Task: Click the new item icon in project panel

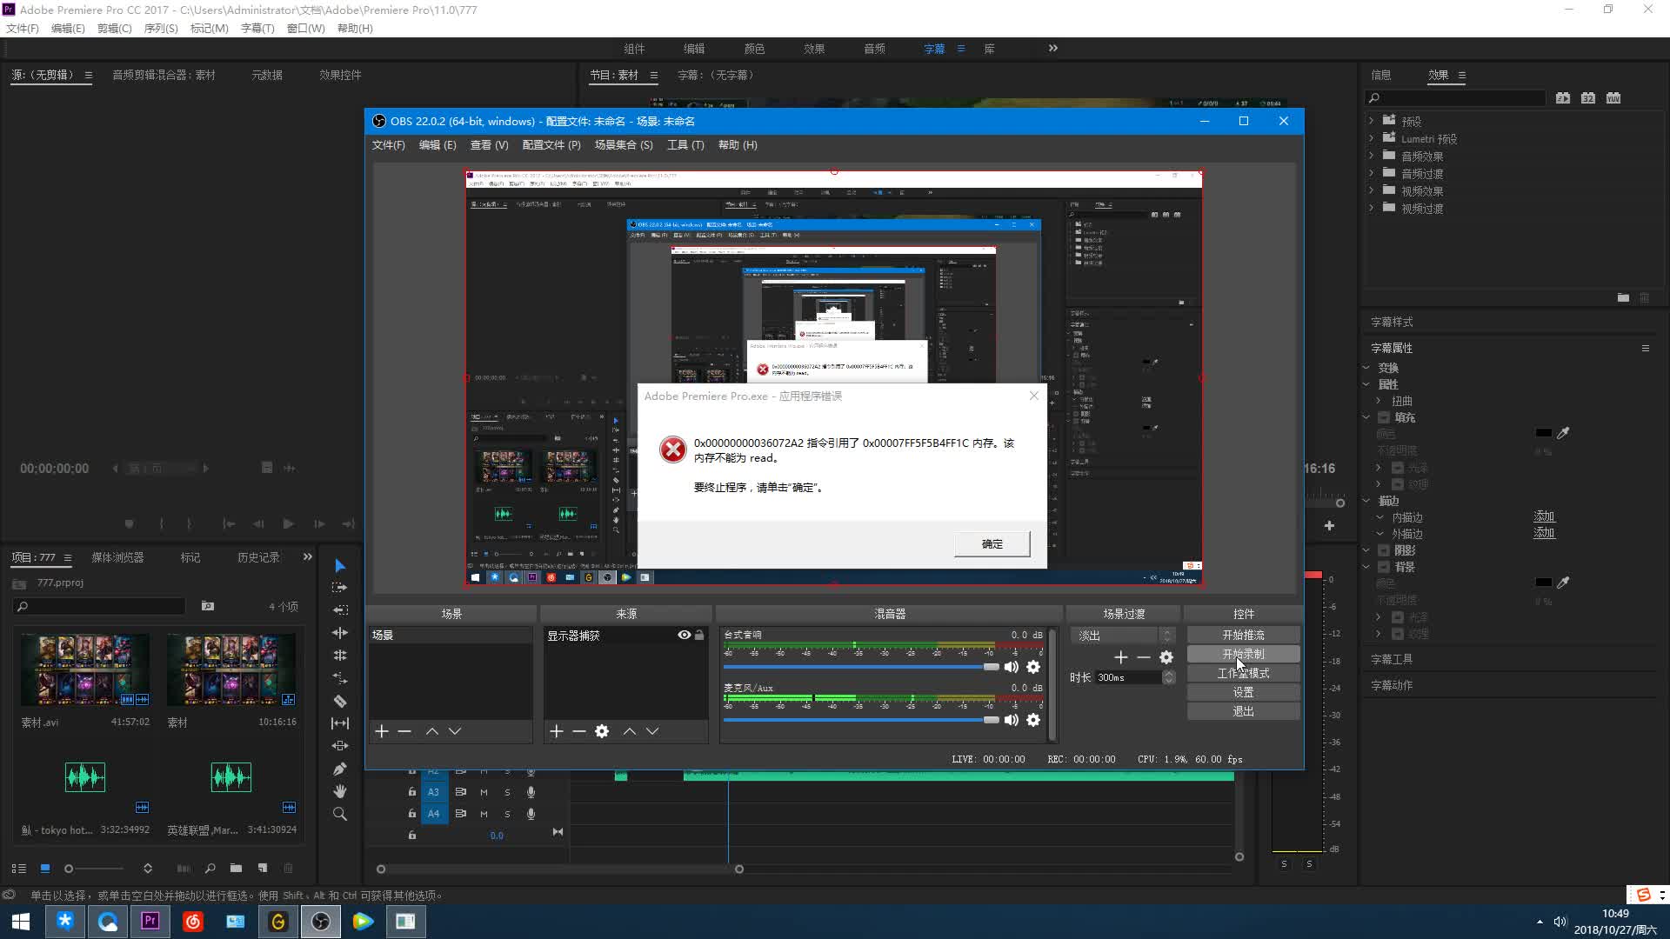Action: 263,869
